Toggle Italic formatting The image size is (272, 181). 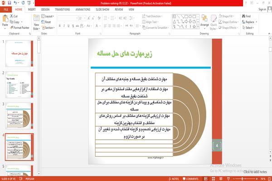click(x=64, y=26)
